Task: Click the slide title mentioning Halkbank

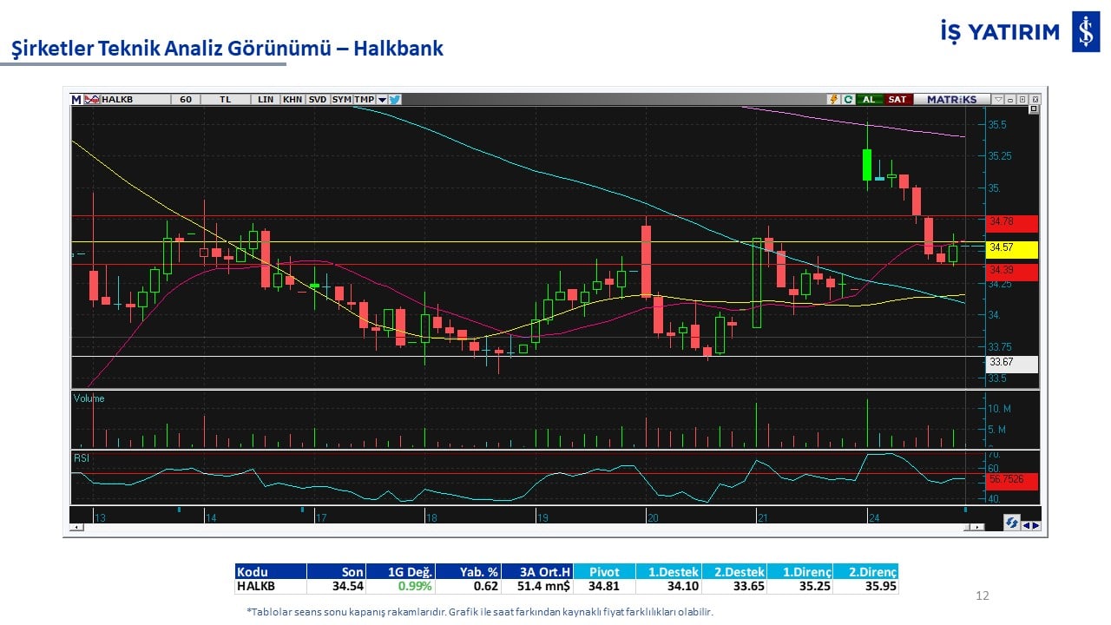Action: 227,49
